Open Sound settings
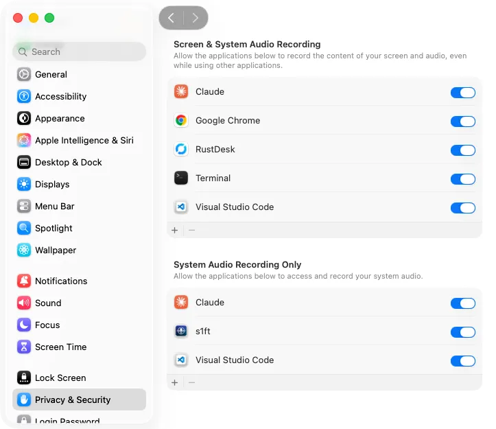The image size is (496, 429). click(79, 303)
